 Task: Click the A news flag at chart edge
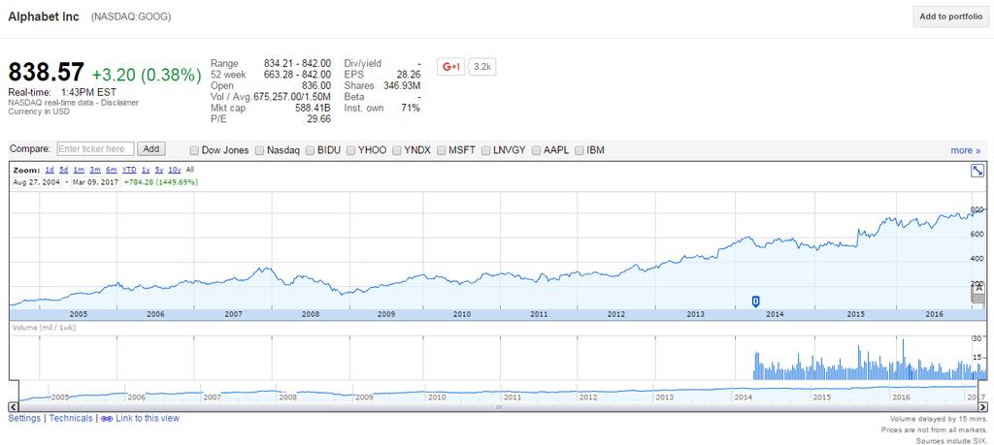[x=978, y=288]
